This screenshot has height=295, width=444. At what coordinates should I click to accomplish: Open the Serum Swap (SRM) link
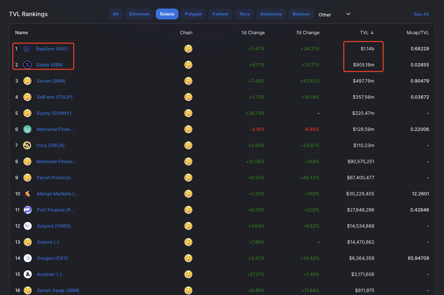click(x=58, y=290)
